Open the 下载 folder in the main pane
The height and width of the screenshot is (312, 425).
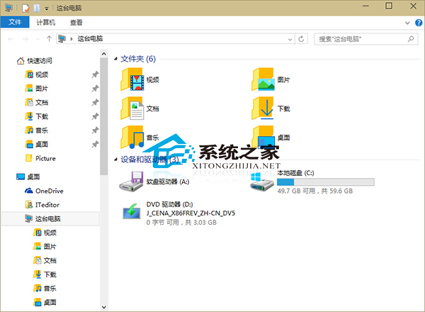click(271, 108)
